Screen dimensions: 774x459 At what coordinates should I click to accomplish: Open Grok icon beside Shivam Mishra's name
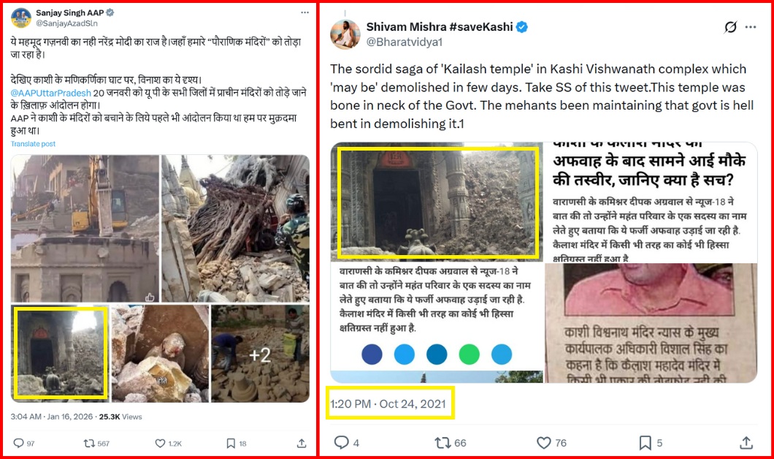point(731,27)
